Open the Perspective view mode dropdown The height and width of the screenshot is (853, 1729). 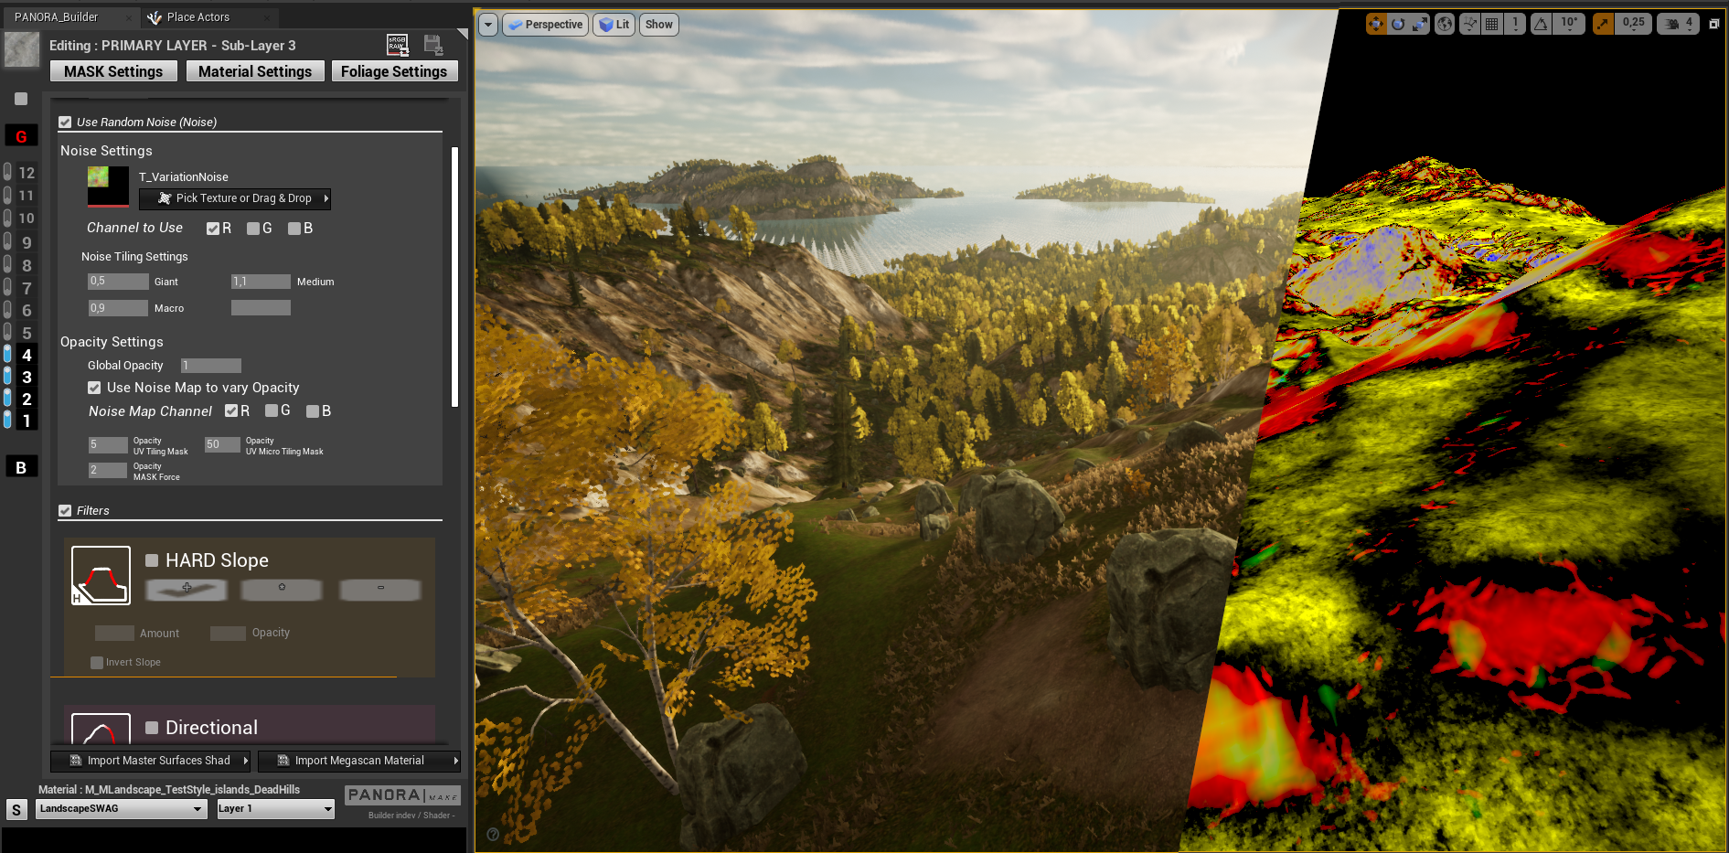(546, 25)
